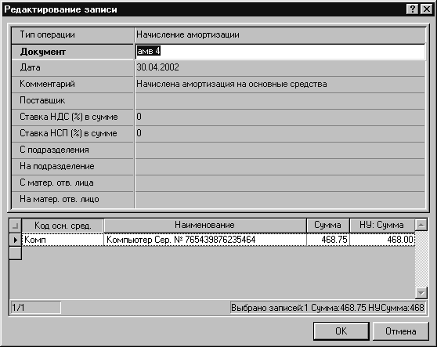Open the На подразделение value field
Viewport: 437px width, 347px height.
(280, 166)
